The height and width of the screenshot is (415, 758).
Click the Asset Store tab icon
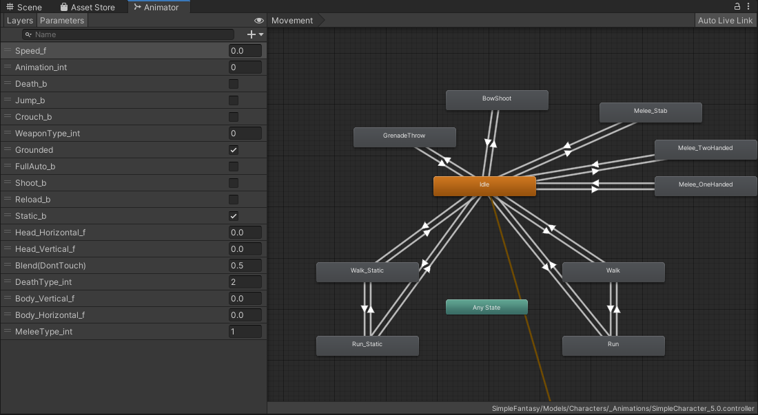pos(64,7)
